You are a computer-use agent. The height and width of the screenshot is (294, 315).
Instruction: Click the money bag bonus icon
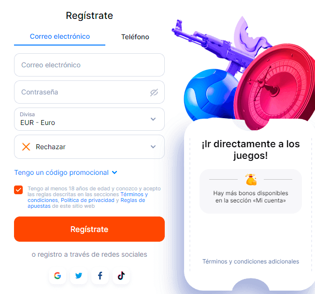[x=251, y=179]
